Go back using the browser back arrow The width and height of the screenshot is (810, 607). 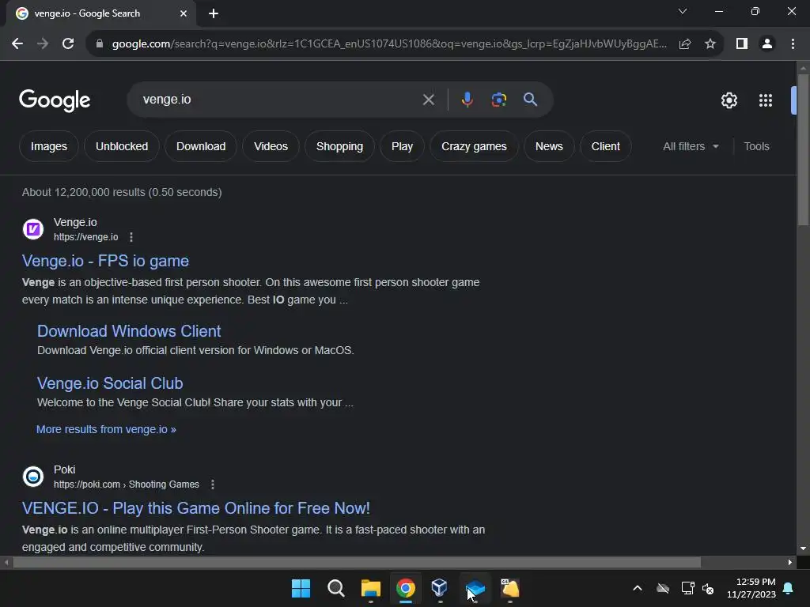click(x=17, y=44)
